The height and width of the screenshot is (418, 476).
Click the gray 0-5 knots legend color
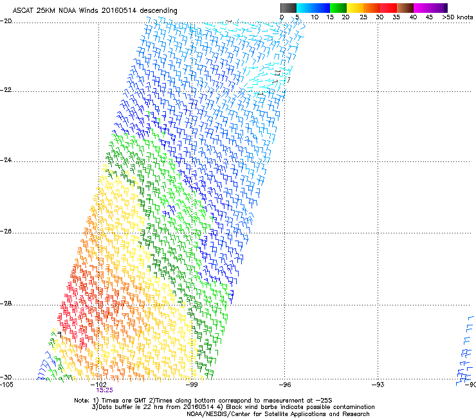(288, 8)
